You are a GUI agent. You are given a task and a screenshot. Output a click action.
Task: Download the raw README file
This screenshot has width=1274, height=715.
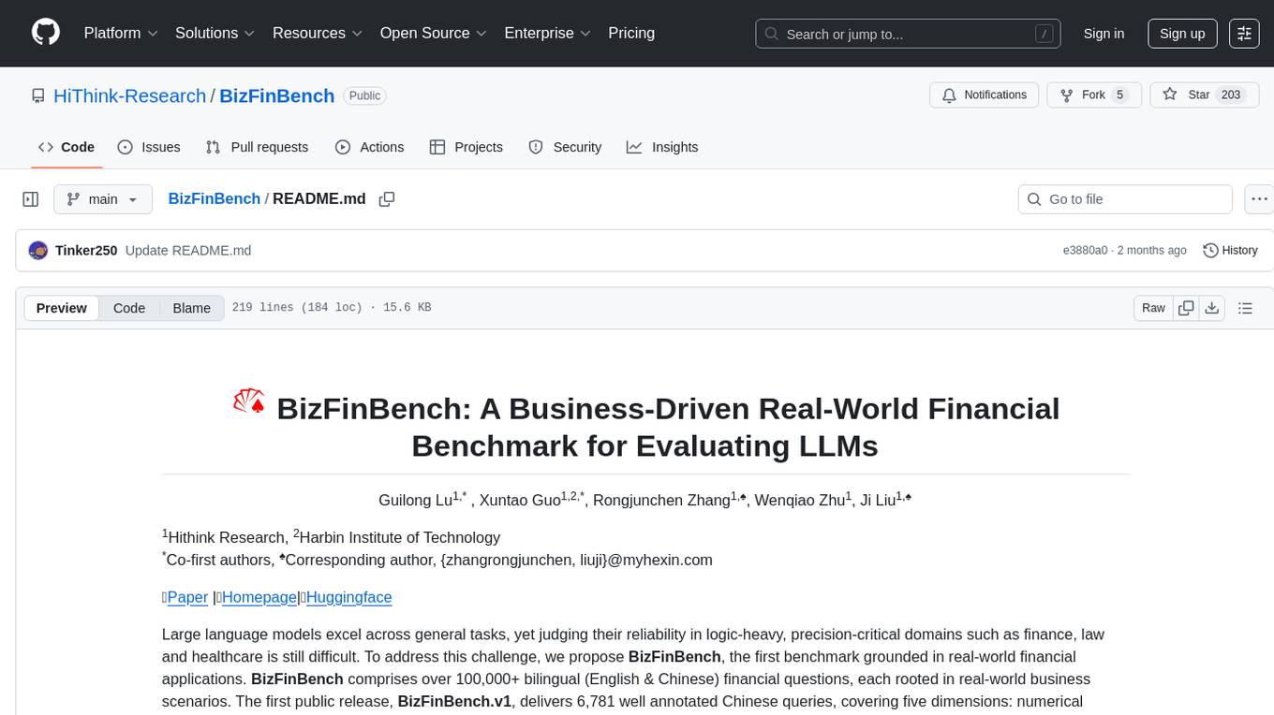[1211, 308]
